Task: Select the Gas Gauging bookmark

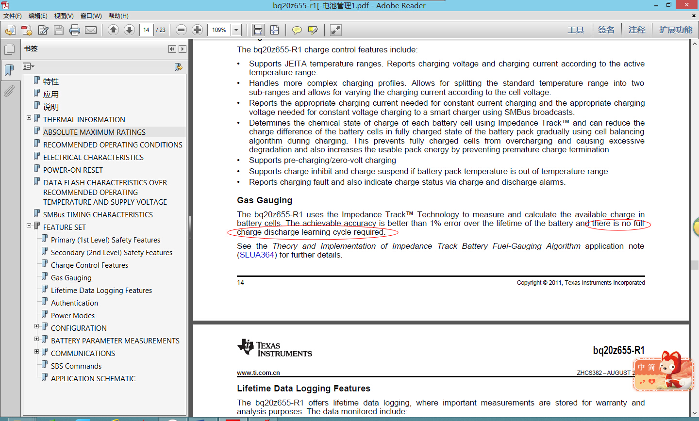Action: (71, 277)
